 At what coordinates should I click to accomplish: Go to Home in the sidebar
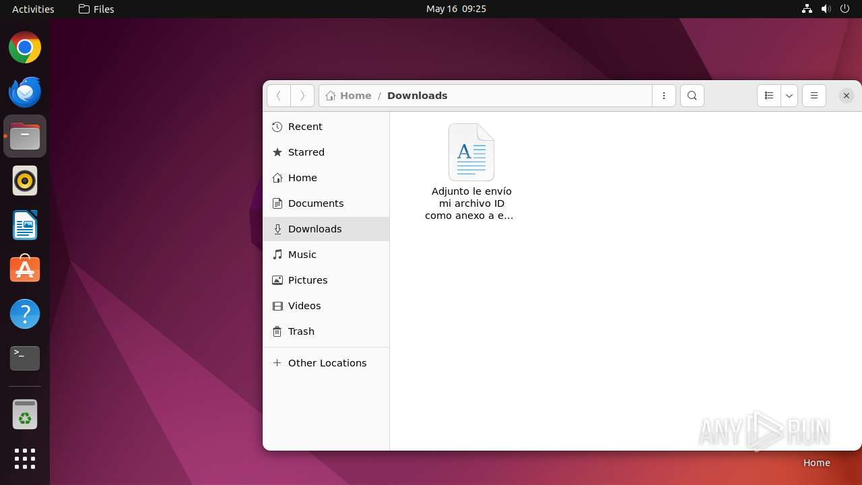click(x=326, y=178)
